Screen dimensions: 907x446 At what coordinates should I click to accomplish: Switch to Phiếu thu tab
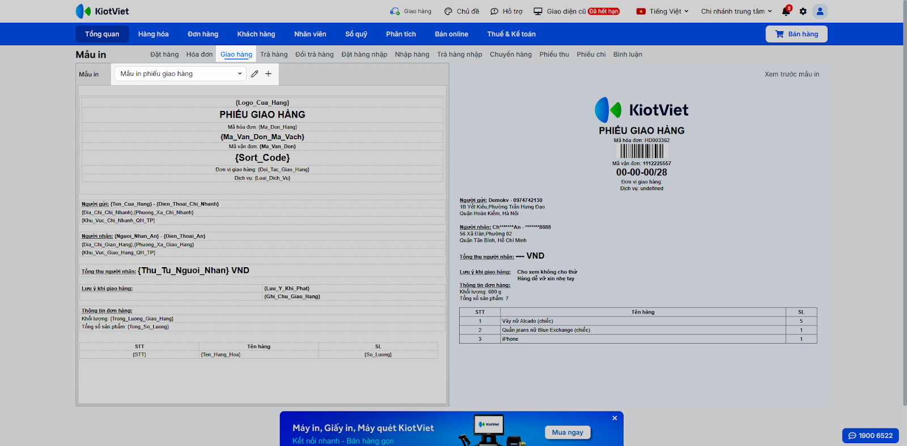click(554, 54)
